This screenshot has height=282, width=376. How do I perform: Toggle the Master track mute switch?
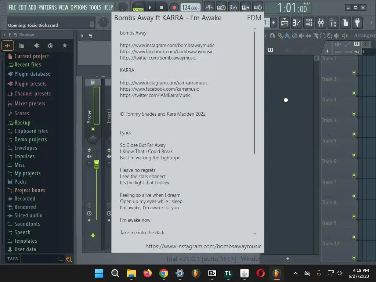point(93,129)
